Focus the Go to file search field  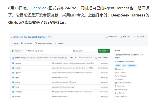(x=84, y=51)
